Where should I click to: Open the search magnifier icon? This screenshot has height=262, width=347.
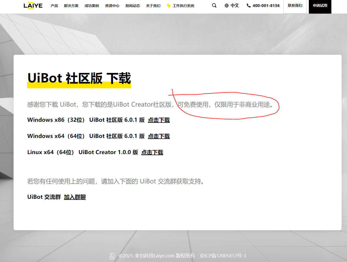click(214, 5)
